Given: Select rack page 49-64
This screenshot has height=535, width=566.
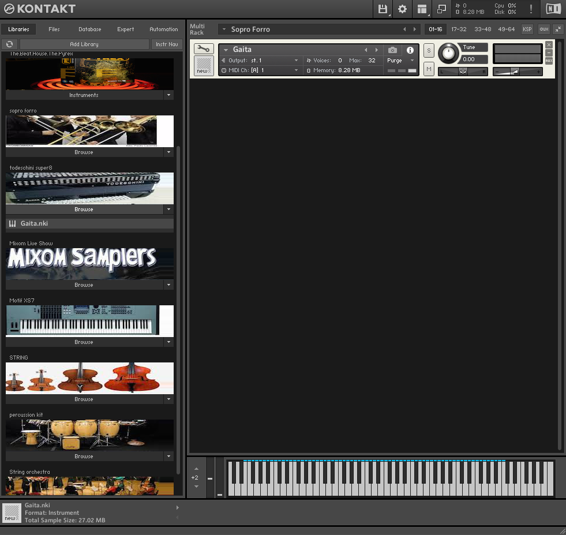Looking at the screenshot, I should (507, 29).
